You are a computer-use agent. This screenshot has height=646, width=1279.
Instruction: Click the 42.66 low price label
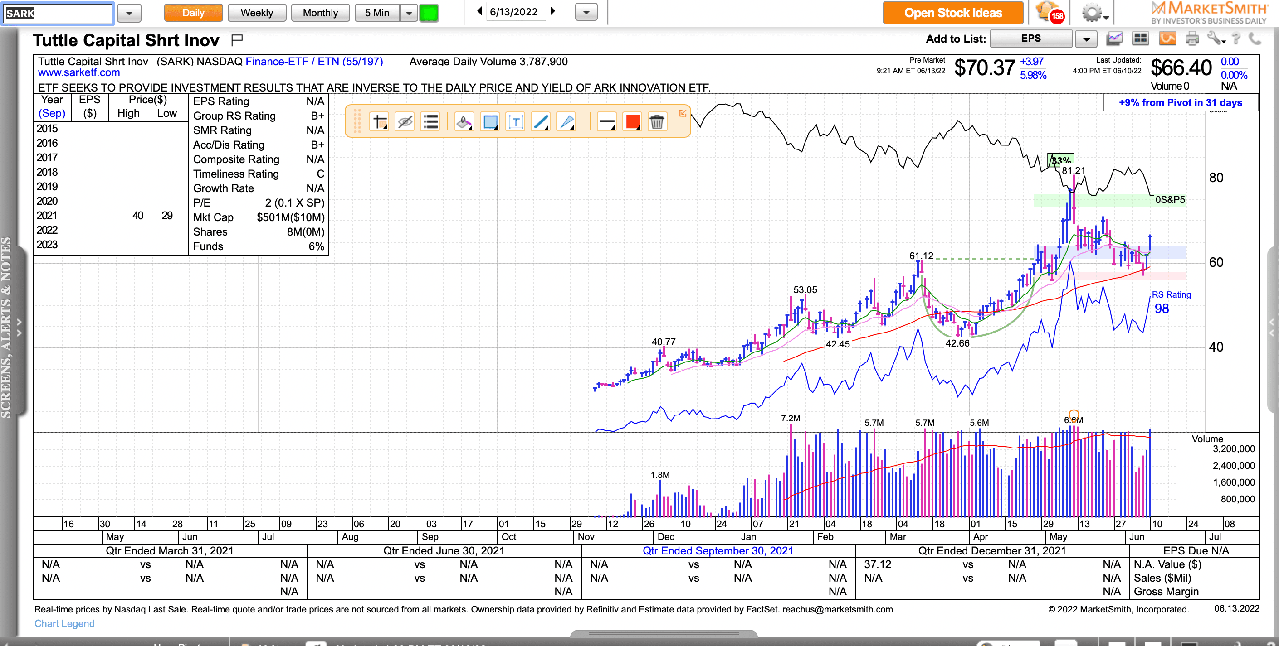pyautogui.click(x=957, y=343)
